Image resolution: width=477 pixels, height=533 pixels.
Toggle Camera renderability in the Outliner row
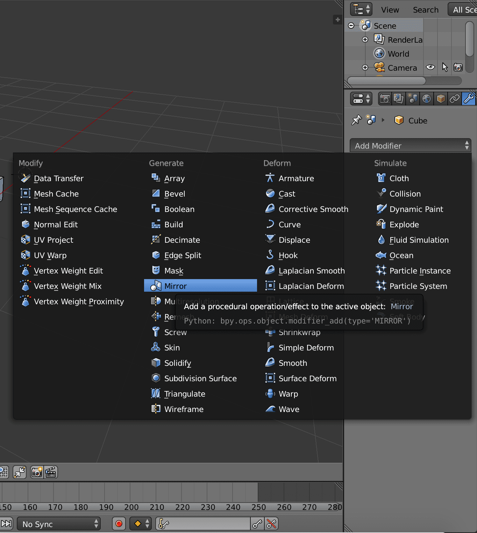458,67
